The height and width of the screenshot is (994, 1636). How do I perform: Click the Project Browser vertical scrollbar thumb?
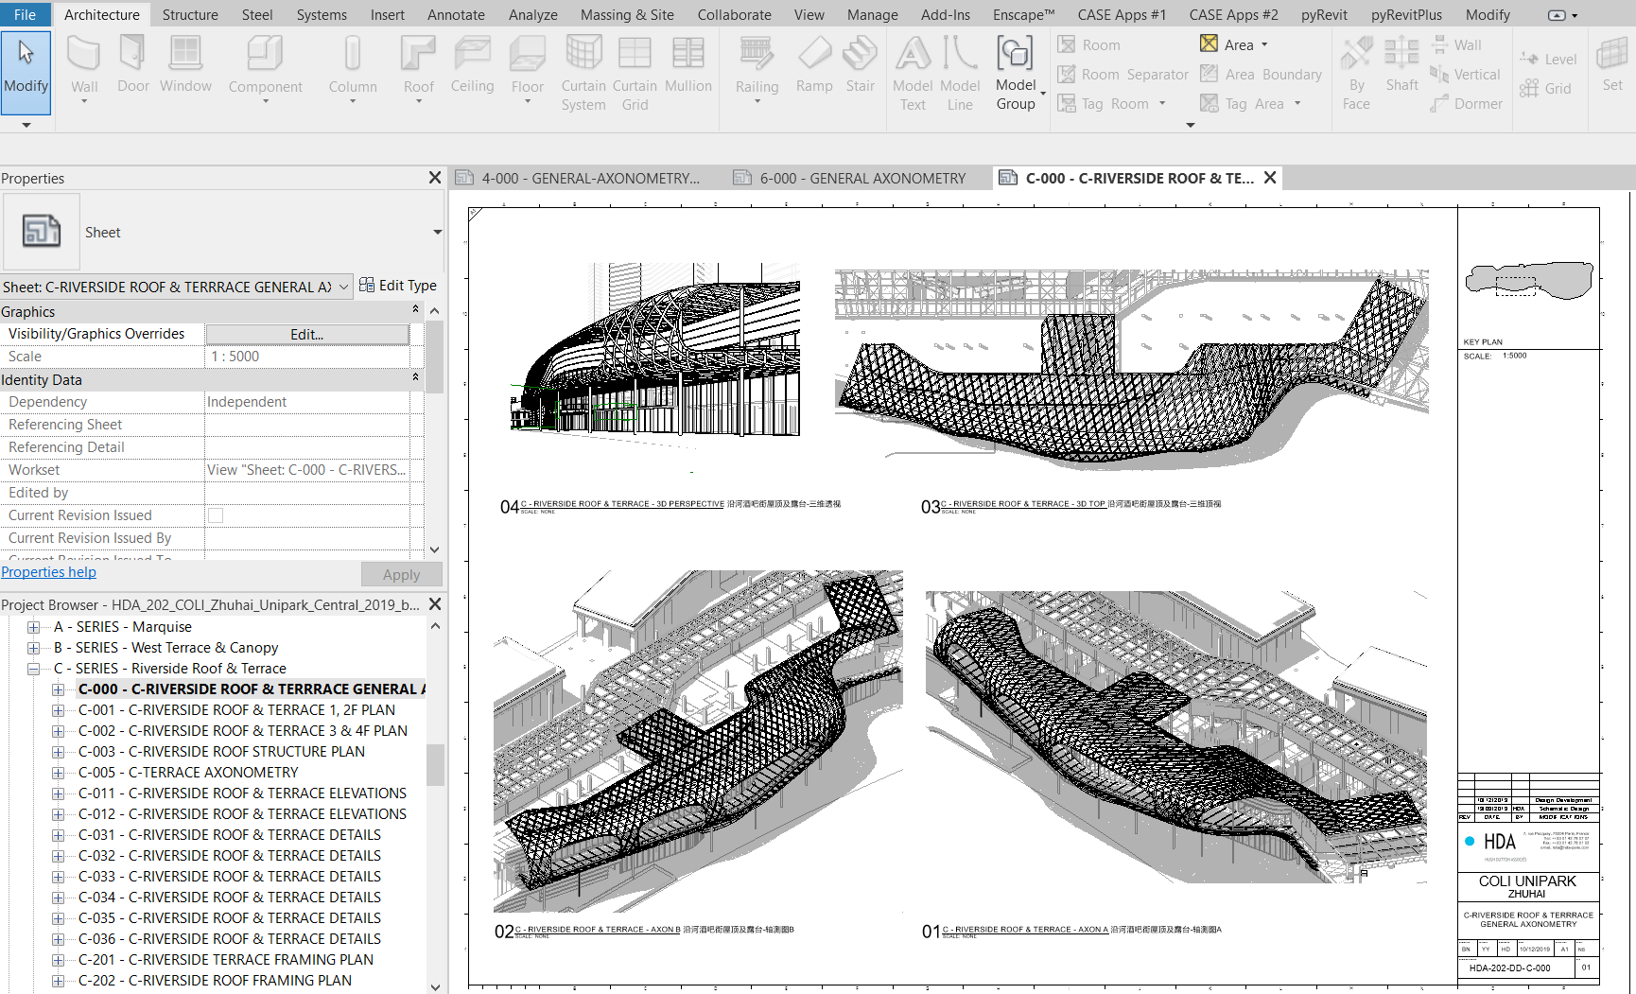tap(435, 764)
